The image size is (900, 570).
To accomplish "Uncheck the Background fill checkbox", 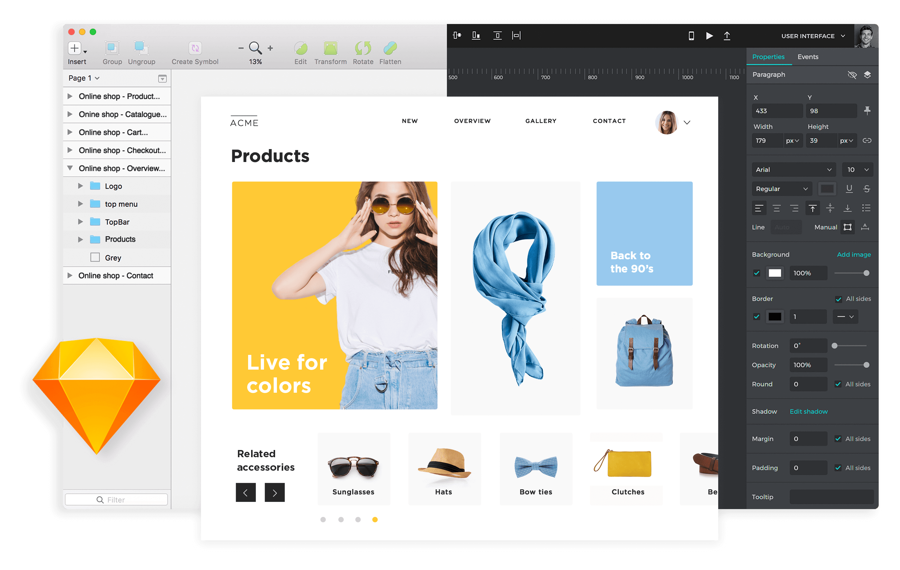I will click(757, 273).
